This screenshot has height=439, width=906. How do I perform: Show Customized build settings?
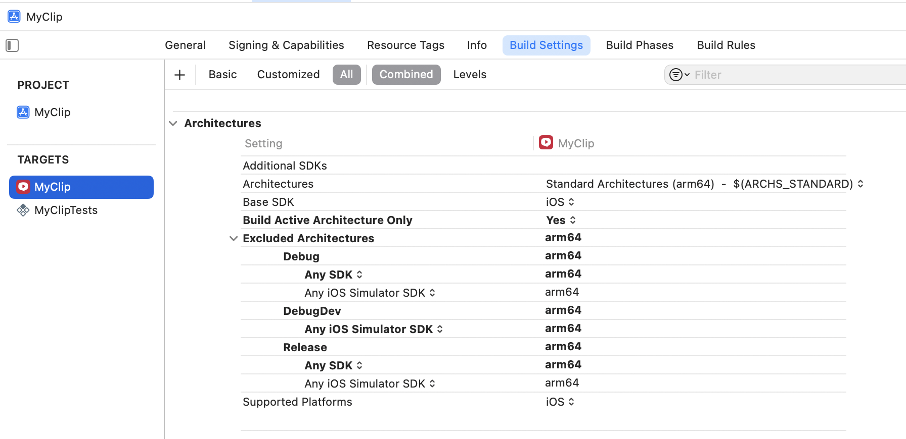click(288, 75)
